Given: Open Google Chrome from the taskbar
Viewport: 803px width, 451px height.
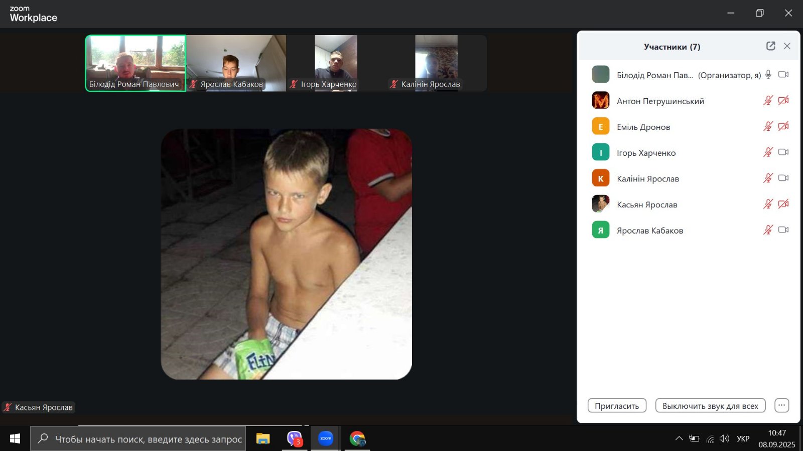Looking at the screenshot, I should tap(357, 439).
